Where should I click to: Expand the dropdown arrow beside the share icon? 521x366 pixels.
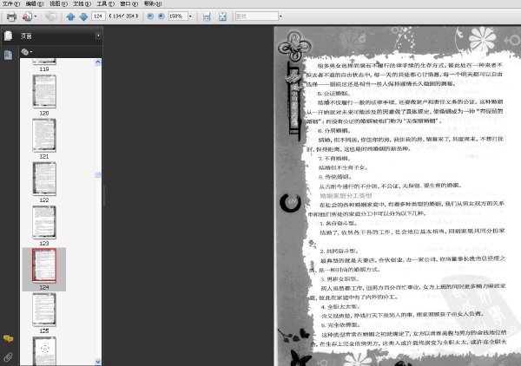tap(36, 16)
